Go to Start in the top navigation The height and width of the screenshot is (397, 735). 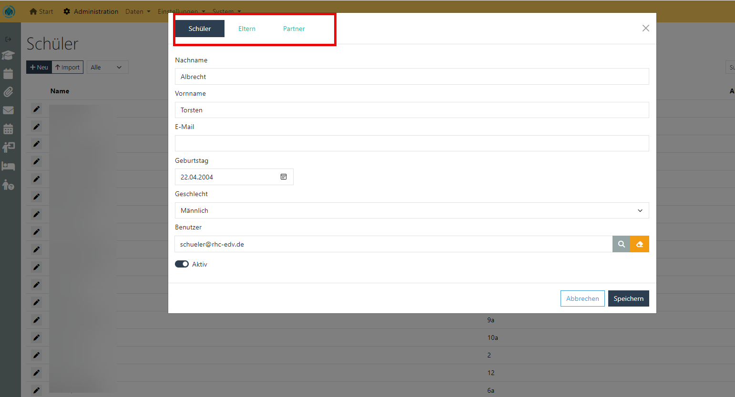tap(41, 11)
